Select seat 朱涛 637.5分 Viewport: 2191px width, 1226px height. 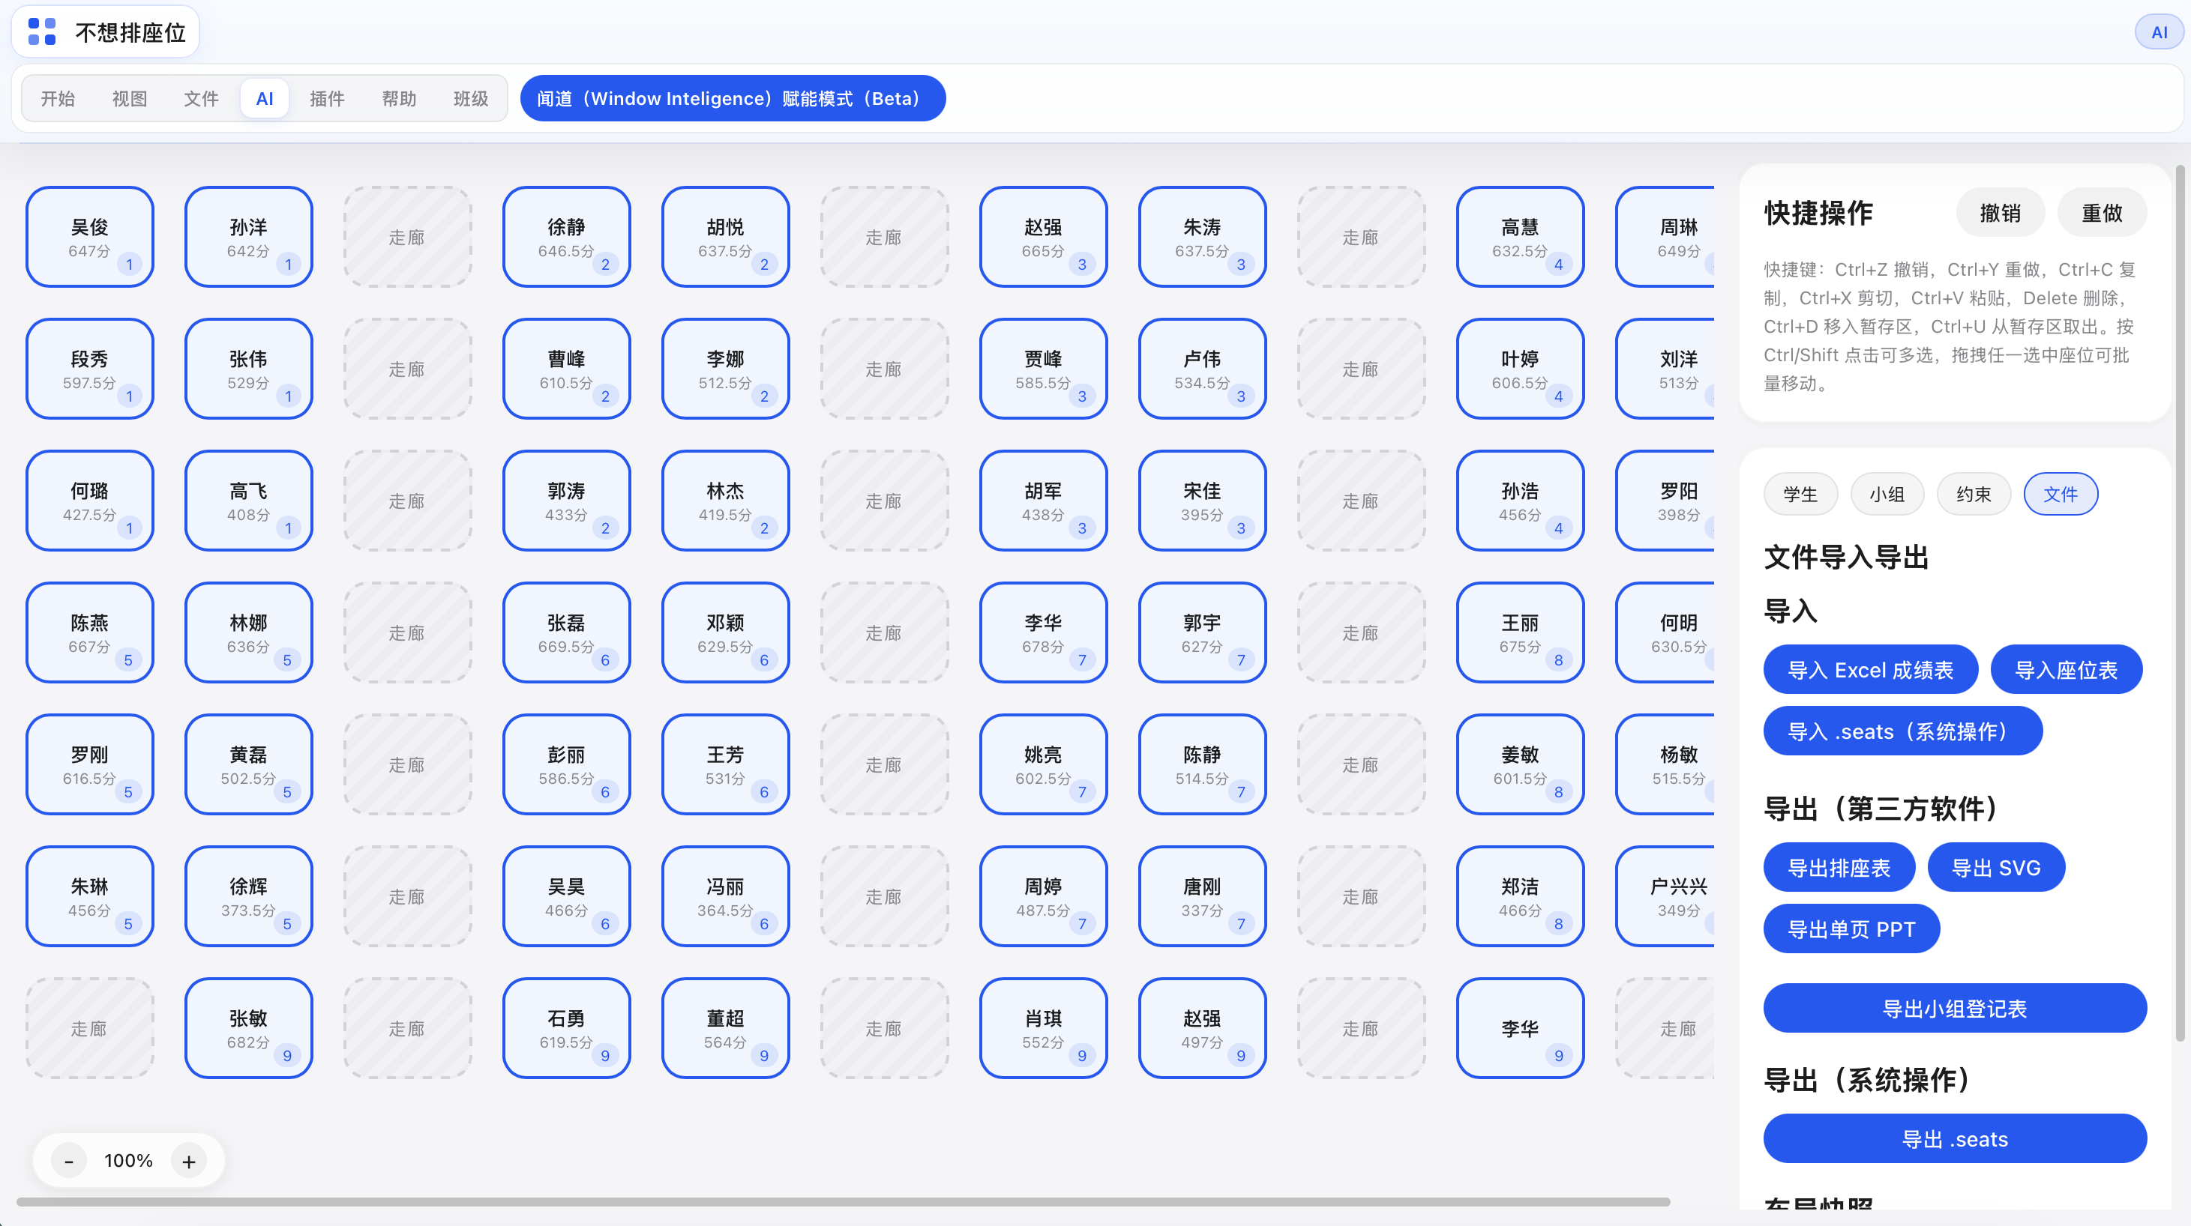click(1202, 238)
